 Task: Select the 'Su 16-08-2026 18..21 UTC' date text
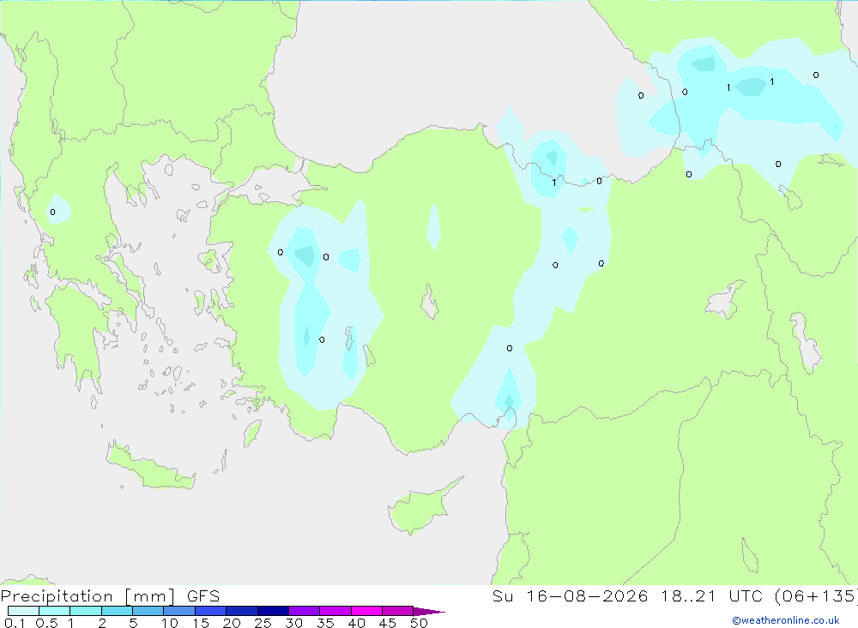[x=627, y=596]
